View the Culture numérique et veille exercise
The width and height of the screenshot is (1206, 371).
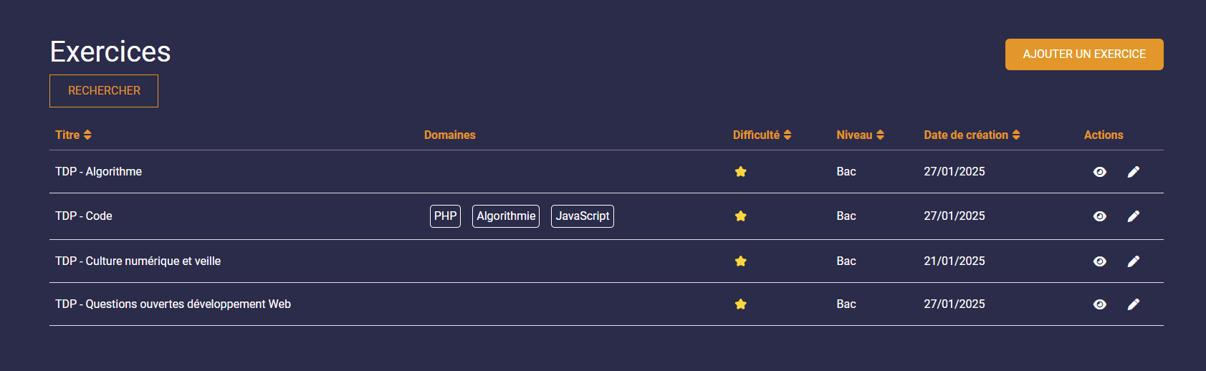tap(1100, 261)
